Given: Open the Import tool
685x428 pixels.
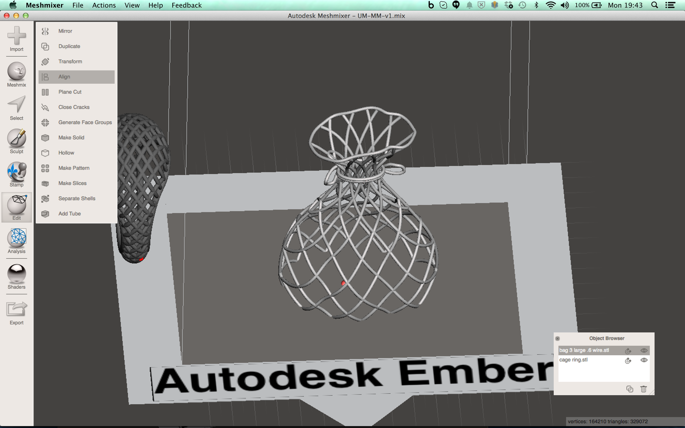Looking at the screenshot, I should coord(17,39).
